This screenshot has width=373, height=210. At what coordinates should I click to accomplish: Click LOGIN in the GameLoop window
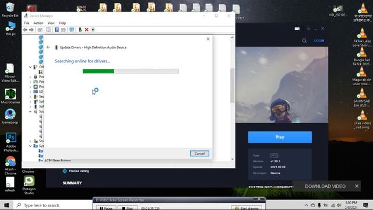coord(319,41)
